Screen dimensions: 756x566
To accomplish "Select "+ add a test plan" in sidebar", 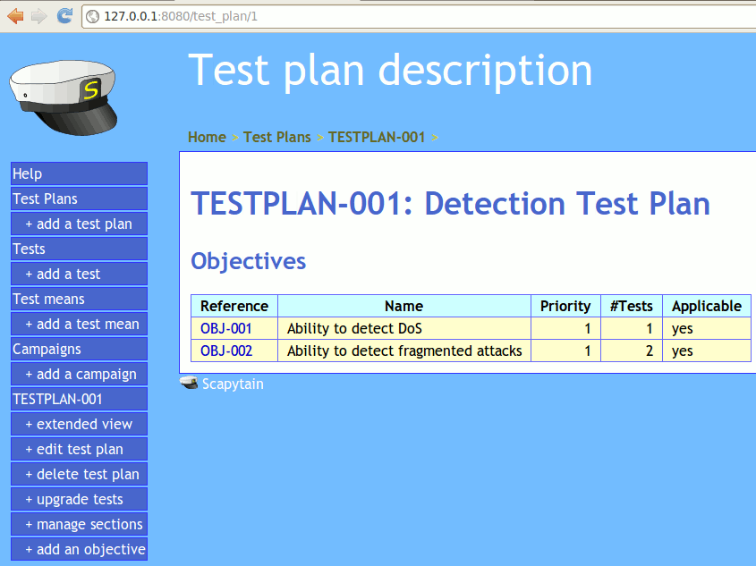I will (x=79, y=224).
